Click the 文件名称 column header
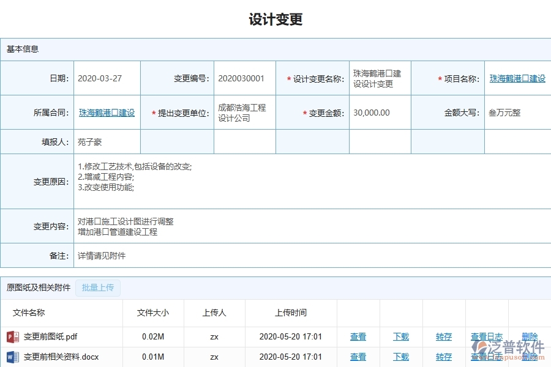This screenshot has height=367, width=551. click(29, 313)
